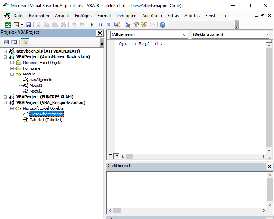
Task: Select Modul2 in the tree
Action: pyautogui.click(x=36, y=91)
